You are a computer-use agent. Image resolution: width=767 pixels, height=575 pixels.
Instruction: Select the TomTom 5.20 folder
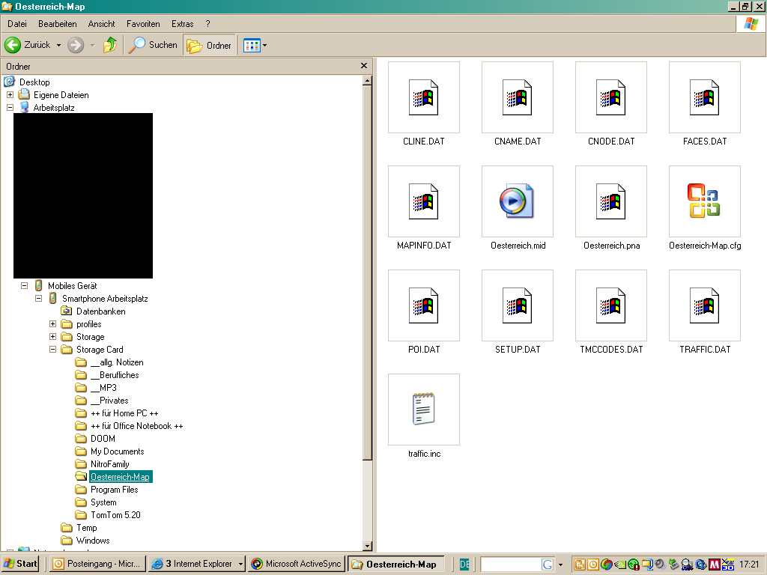click(x=115, y=515)
